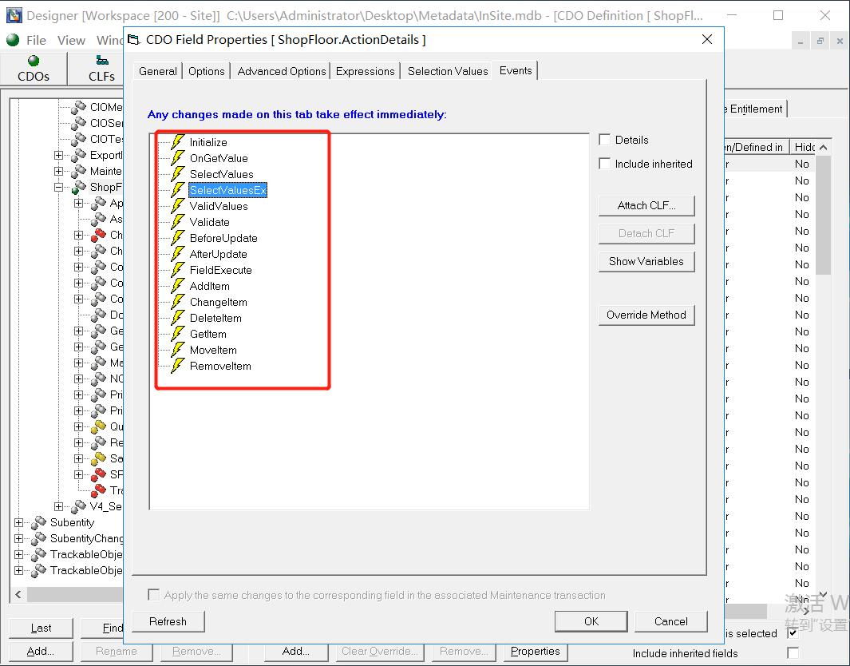Select the BeforeUpdate event lightning icon
The width and height of the screenshot is (850, 666).
[x=178, y=238]
